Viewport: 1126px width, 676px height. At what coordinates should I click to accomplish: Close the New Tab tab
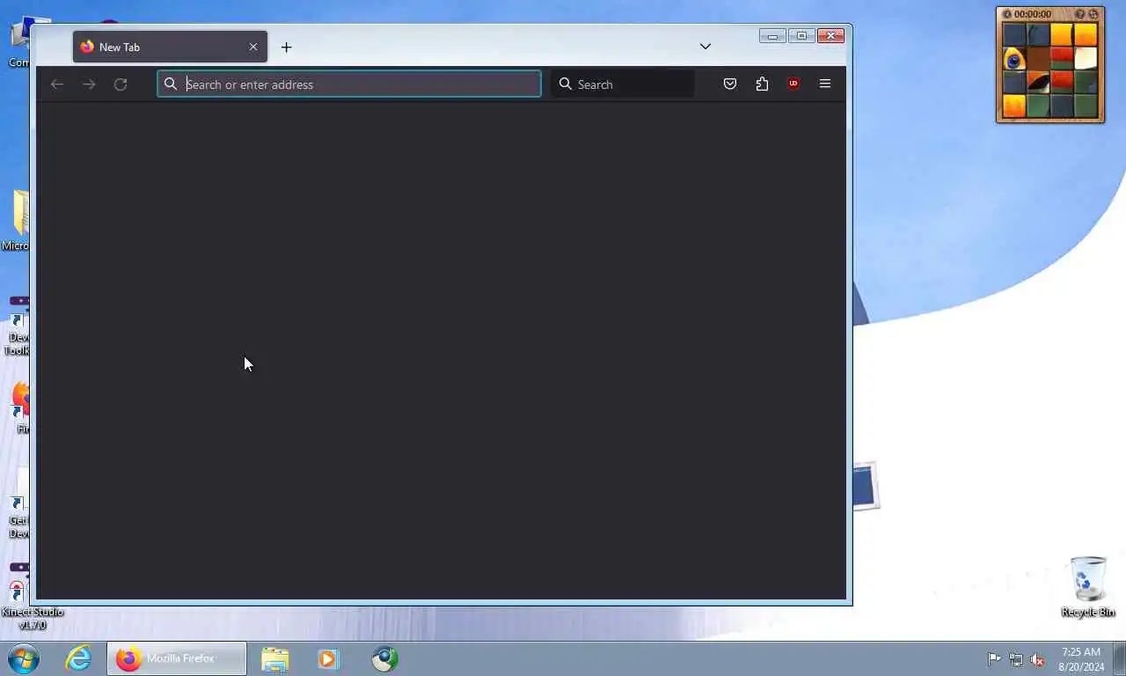(253, 47)
